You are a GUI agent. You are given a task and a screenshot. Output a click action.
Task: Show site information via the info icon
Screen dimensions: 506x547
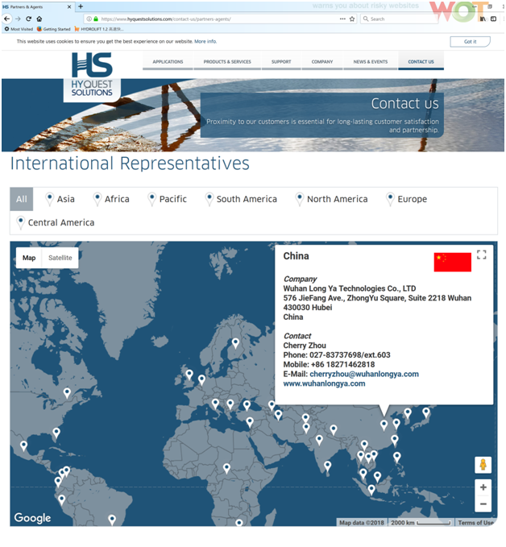pos(89,19)
